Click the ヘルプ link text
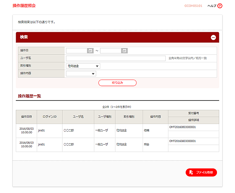 [x=212, y=6]
